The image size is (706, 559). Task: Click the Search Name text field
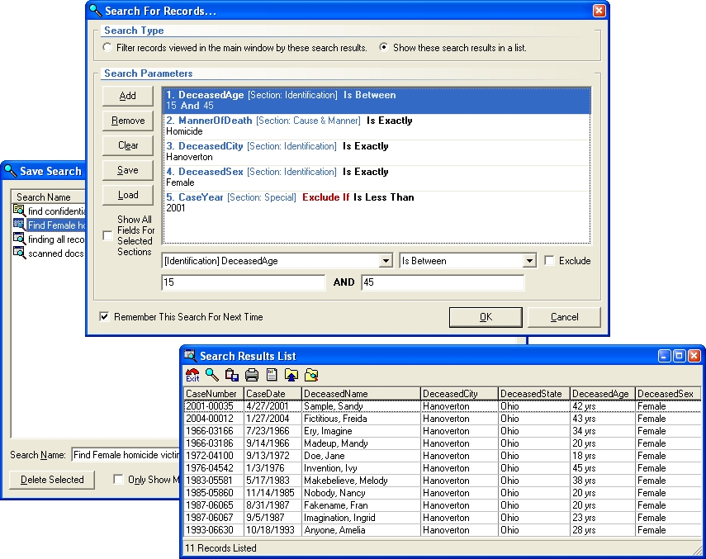click(126, 455)
